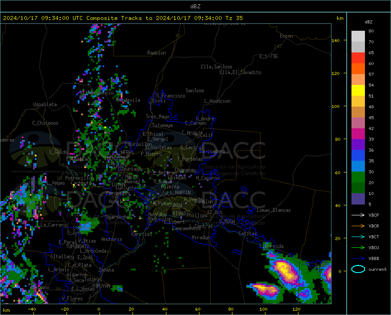This screenshot has height=315, width=391.
Task: Pick the green 30 dBZ color swatch
Action: tap(358, 177)
